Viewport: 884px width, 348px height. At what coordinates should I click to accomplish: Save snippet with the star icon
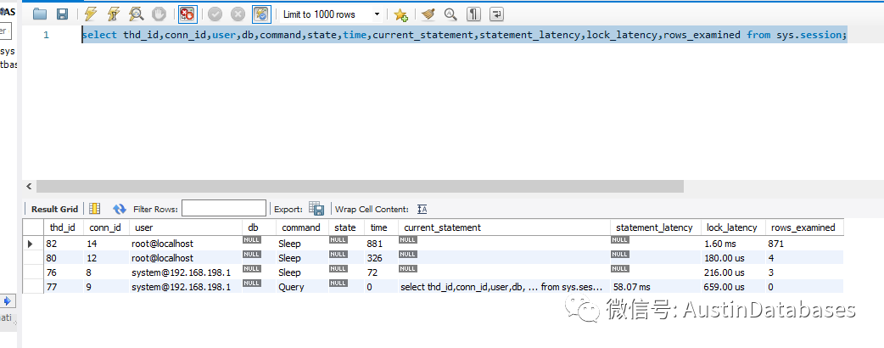click(x=400, y=14)
